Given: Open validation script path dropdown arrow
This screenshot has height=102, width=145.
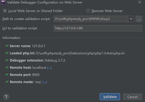Looking at the screenshot, I should 131,19.
